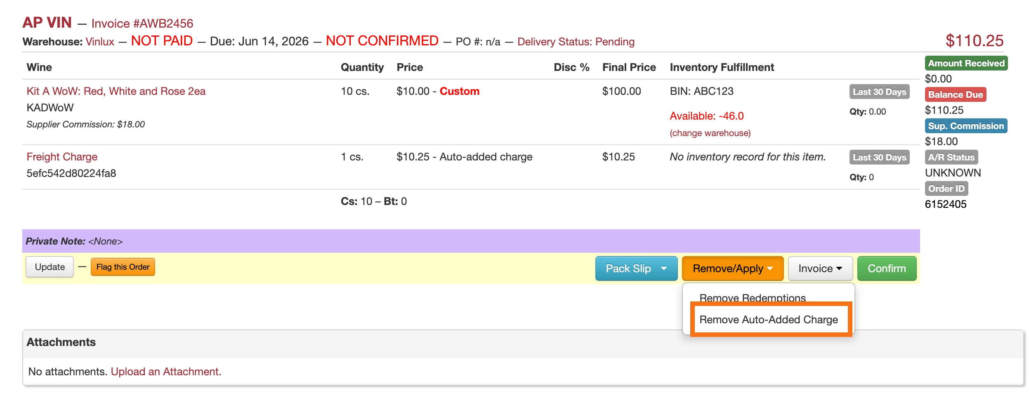Flag this Order
Image resolution: width=1029 pixels, height=400 pixels.
(123, 267)
